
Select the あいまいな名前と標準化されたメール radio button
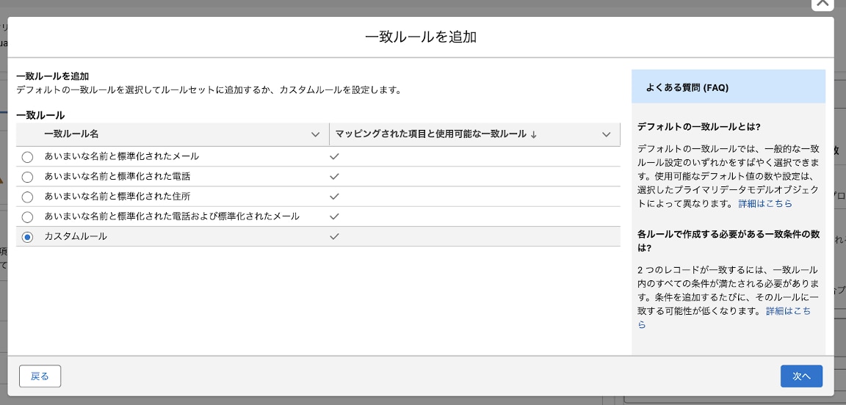pos(27,157)
